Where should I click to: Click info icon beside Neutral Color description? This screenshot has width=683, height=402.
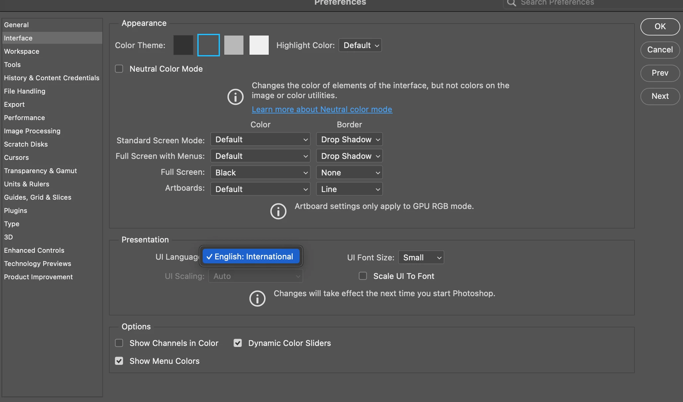236,97
